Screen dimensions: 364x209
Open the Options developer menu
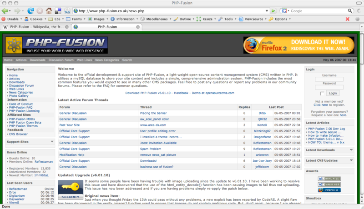coord(280,19)
